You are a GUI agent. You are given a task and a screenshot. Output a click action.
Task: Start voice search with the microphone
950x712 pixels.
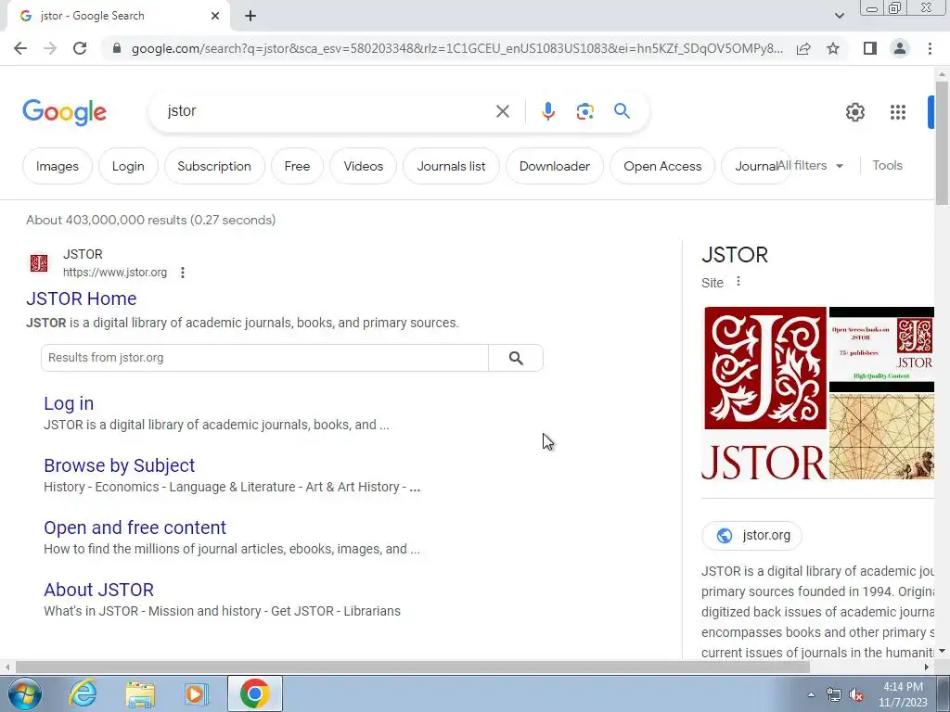point(548,111)
